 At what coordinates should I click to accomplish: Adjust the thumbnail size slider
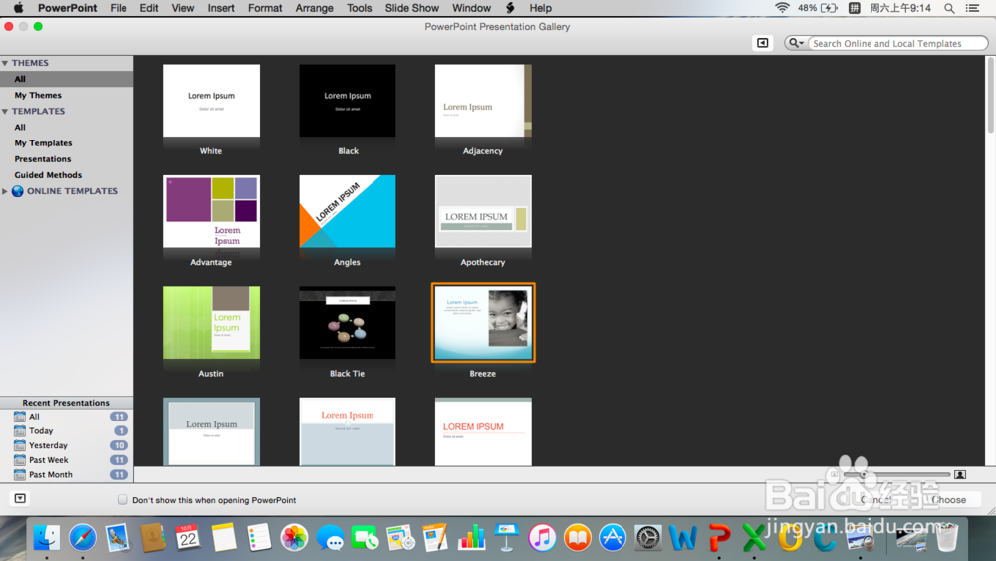click(x=896, y=474)
